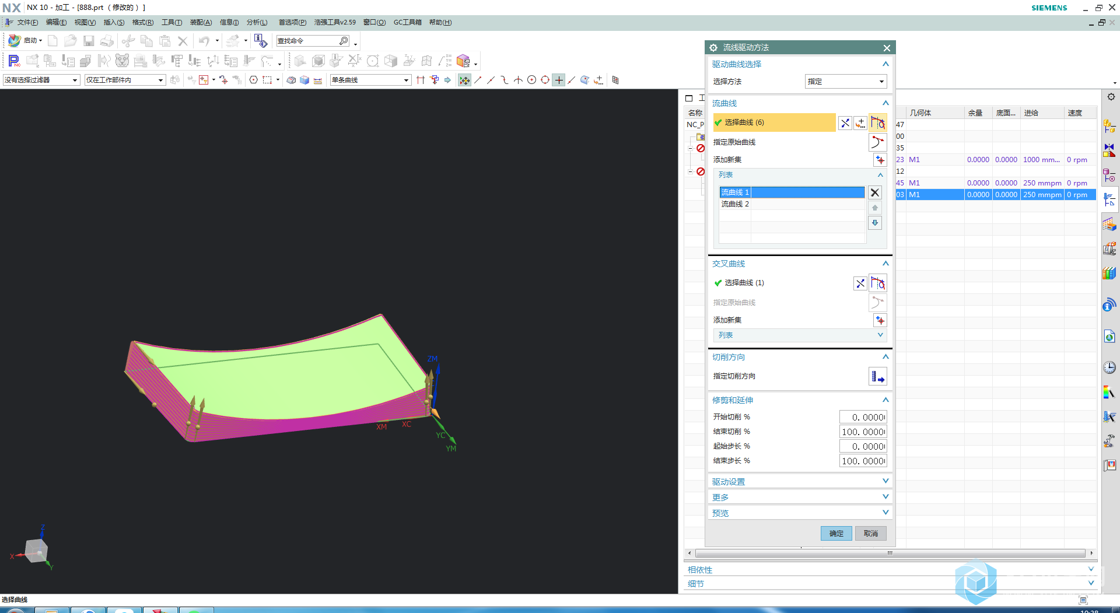The width and height of the screenshot is (1120, 613).
Task: Open the Program Order view PNC icon
Action: point(14,61)
